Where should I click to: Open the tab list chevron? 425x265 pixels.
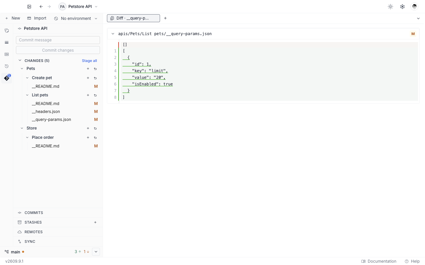coord(418,18)
